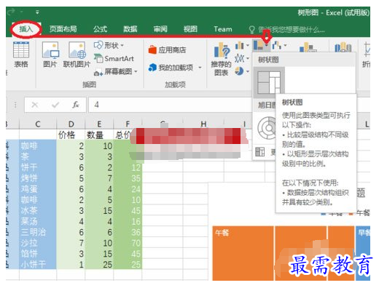Click the formula bar cancel X icon
The width and height of the screenshot is (379, 288).
(35, 105)
